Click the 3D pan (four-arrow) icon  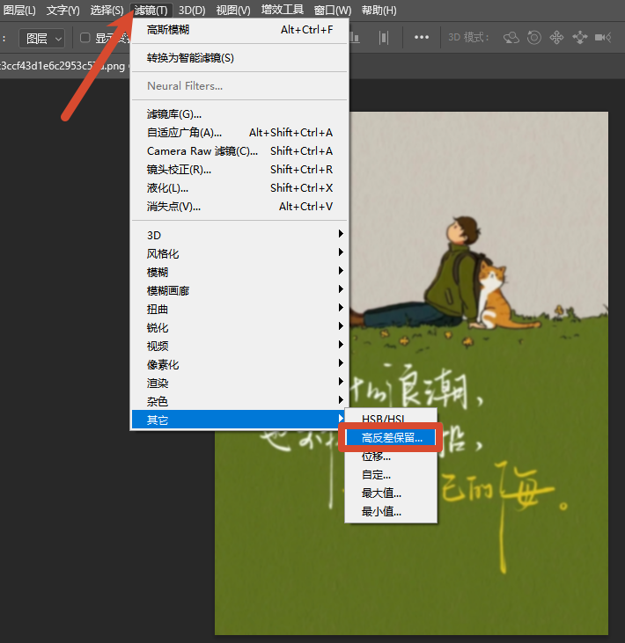pyautogui.click(x=556, y=38)
